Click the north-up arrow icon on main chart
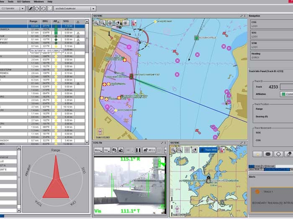Viewport: 293px width, 219px height. point(100,131)
